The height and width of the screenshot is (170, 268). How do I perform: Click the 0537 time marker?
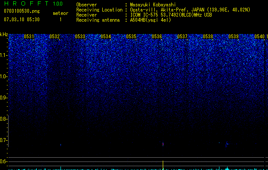pyautogui.click(x=182, y=37)
